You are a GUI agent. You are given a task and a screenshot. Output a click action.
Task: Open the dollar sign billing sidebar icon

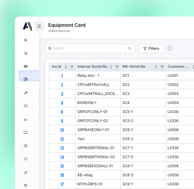point(26,146)
